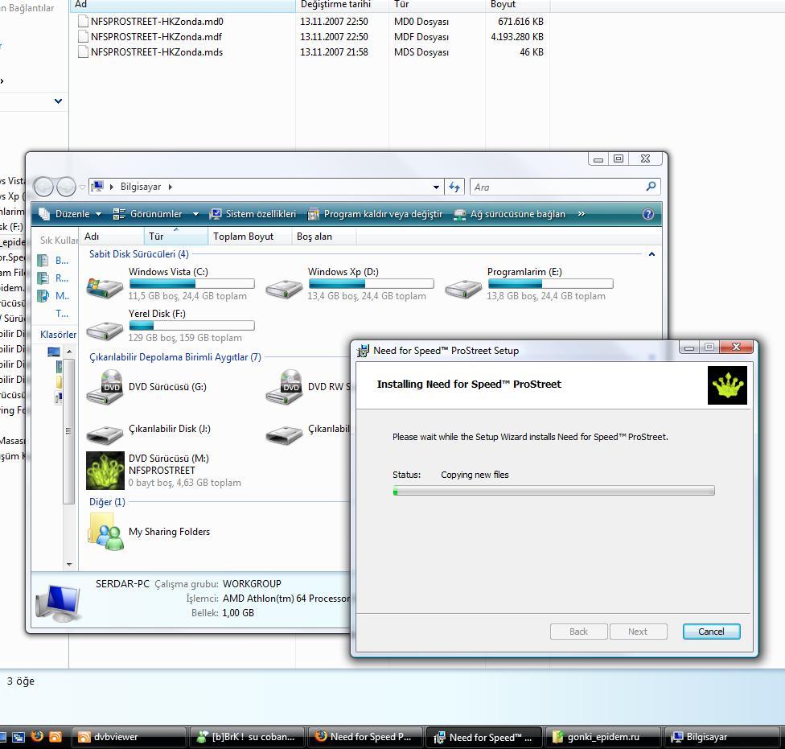Image resolution: width=785 pixels, height=749 pixels.
Task: Sort by Adı column header
Action: (111, 237)
